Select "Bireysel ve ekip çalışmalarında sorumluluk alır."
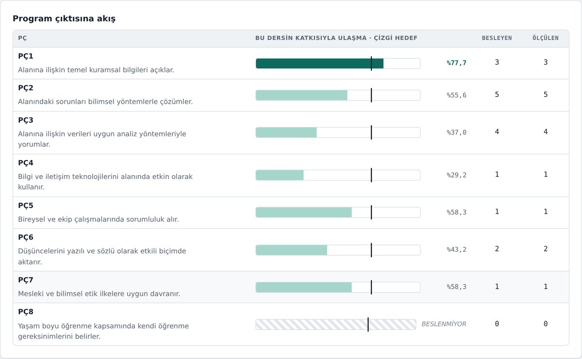Image resolution: width=582 pixels, height=359 pixels. [x=98, y=219]
